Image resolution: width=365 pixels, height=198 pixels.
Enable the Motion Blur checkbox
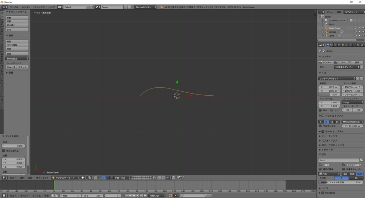(x=323, y=131)
